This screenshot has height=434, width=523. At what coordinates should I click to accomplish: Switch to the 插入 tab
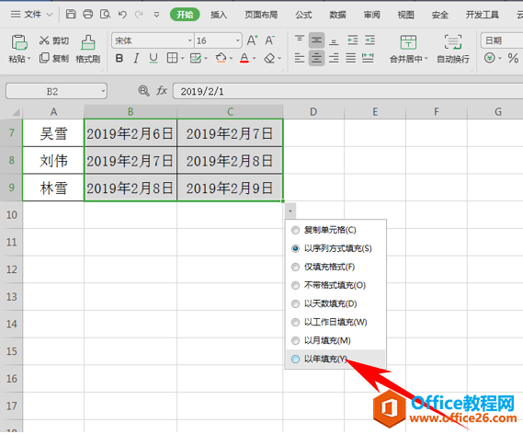(219, 15)
